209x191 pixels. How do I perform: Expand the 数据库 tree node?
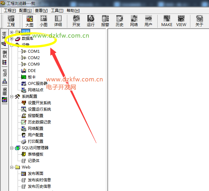(12, 39)
